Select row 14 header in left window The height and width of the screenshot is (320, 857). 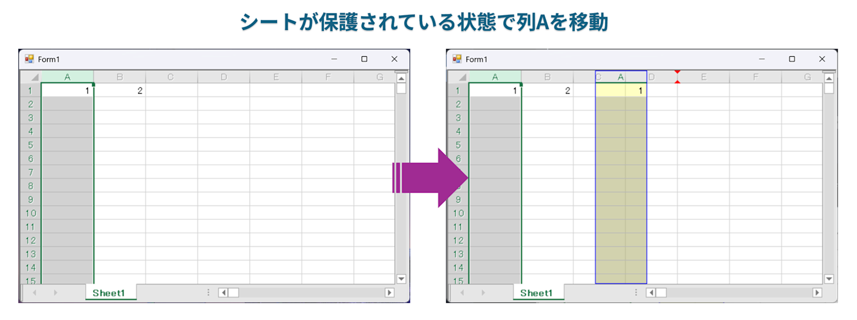[x=31, y=268]
